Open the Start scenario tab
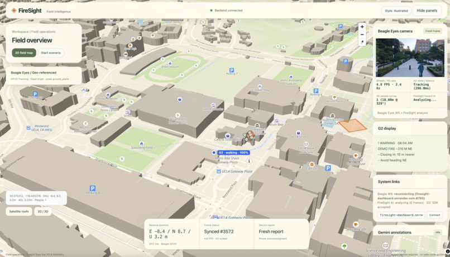The image size is (450, 257). [51, 53]
